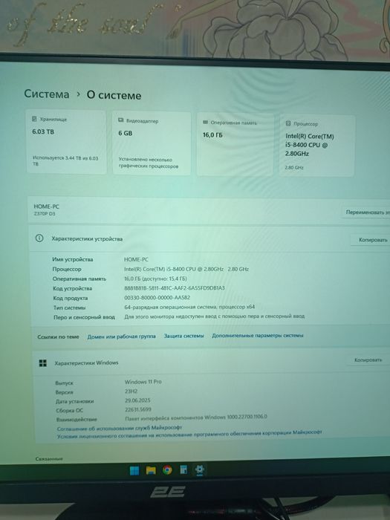Copy Windows specifications with the lower Копировать button
Viewport: 390px width, 520px height.
(368, 360)
